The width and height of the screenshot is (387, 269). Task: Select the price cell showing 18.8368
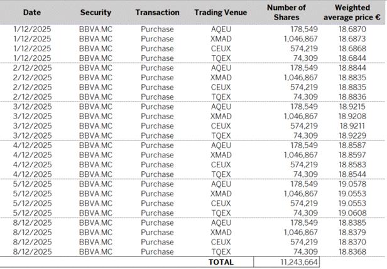point(352,251)
